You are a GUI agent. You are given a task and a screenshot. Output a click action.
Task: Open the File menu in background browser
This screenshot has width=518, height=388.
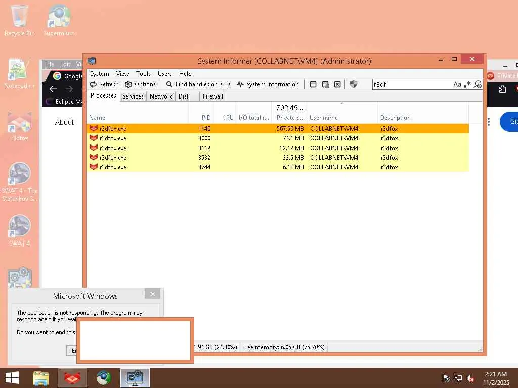[x=49, y=64]
